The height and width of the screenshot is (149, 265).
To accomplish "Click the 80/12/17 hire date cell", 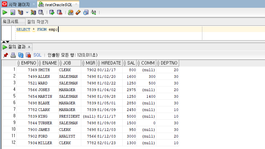I will tap(110, 70).
